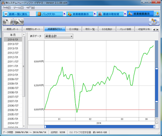Click the blue arrow after 最適分散投資

(x=125, y=14)
